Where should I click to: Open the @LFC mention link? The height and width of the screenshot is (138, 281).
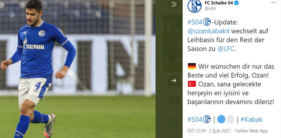point(226,49)
